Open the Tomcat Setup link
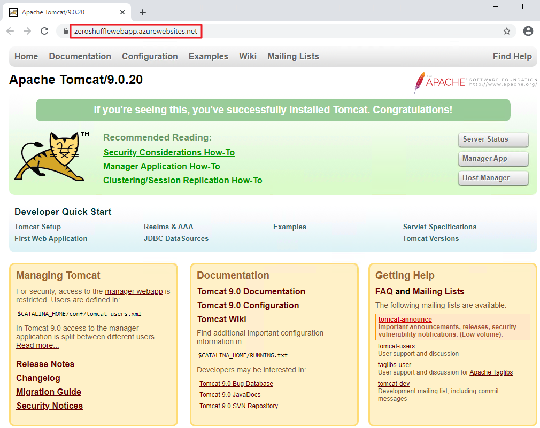Viewport: 540px width, 428px height. (37, 227)
